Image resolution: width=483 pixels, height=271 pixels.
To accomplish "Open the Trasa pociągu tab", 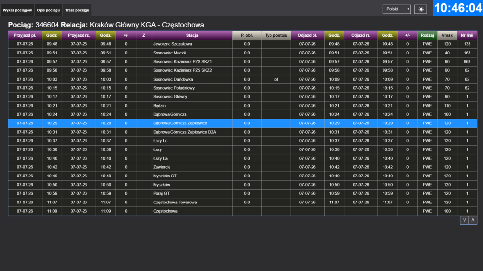I will 77,10.
